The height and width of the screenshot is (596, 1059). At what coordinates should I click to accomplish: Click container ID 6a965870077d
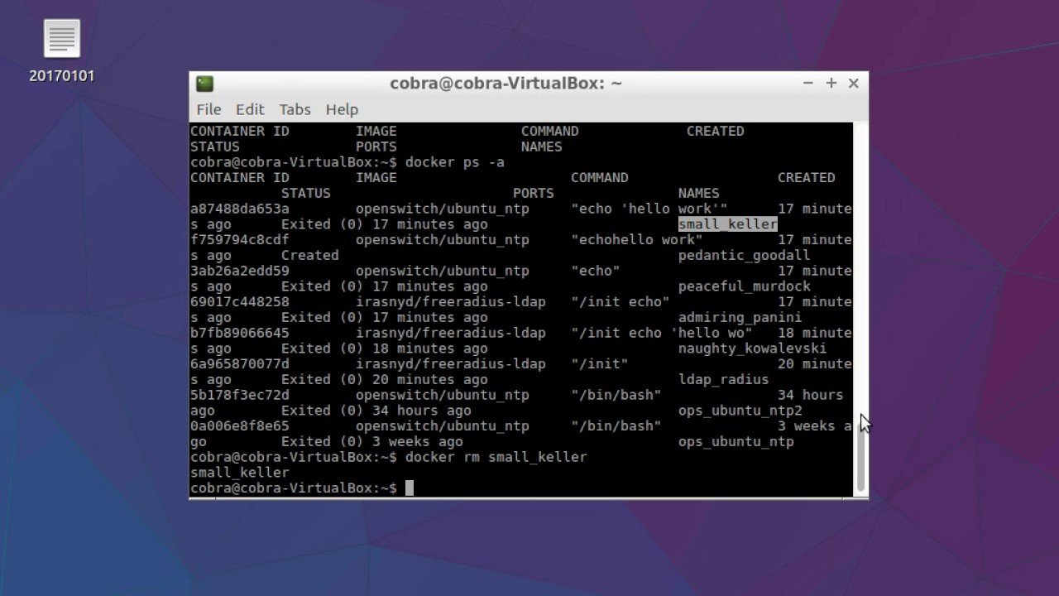(x=240, y=364)
